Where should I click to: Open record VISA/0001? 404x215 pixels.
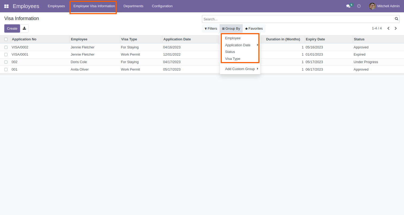[20, 55]
